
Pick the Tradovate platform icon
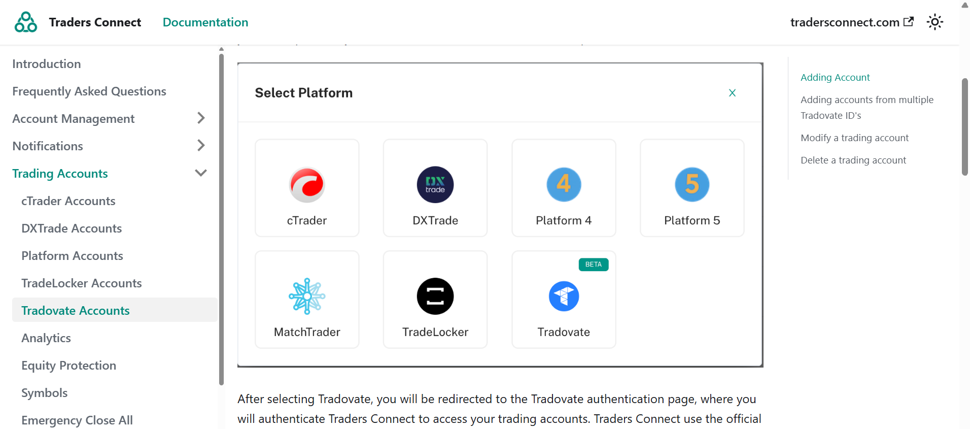[x=564, y=296]
